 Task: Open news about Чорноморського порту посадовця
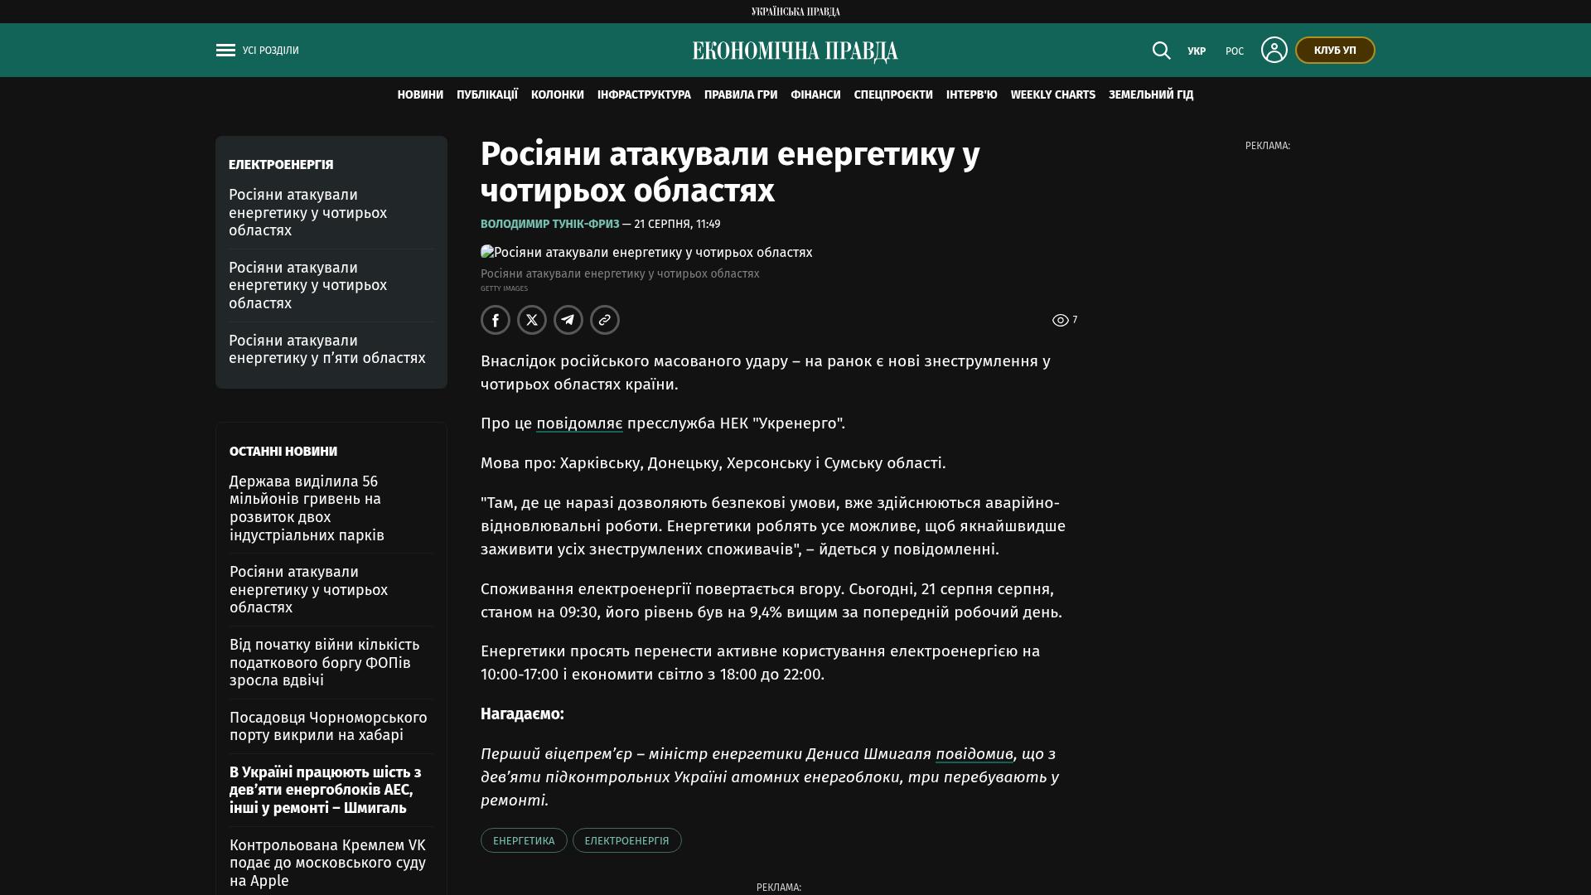[328, 726]
